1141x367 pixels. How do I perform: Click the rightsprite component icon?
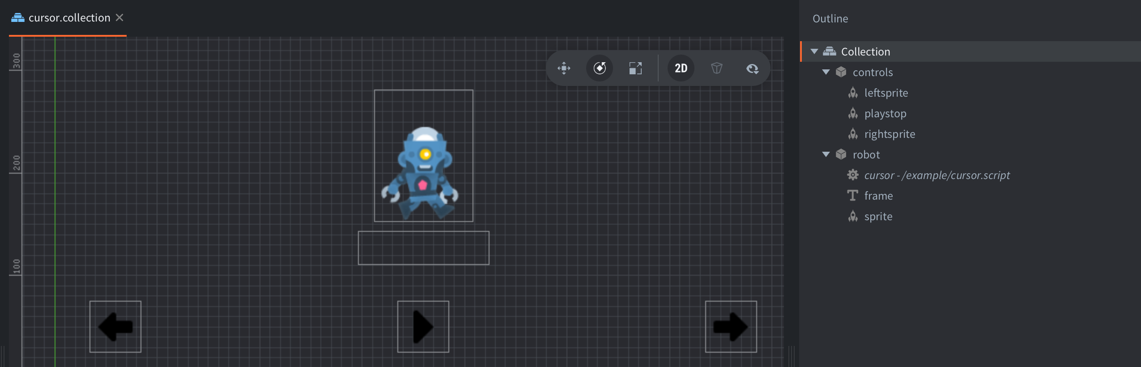[853, 134]
